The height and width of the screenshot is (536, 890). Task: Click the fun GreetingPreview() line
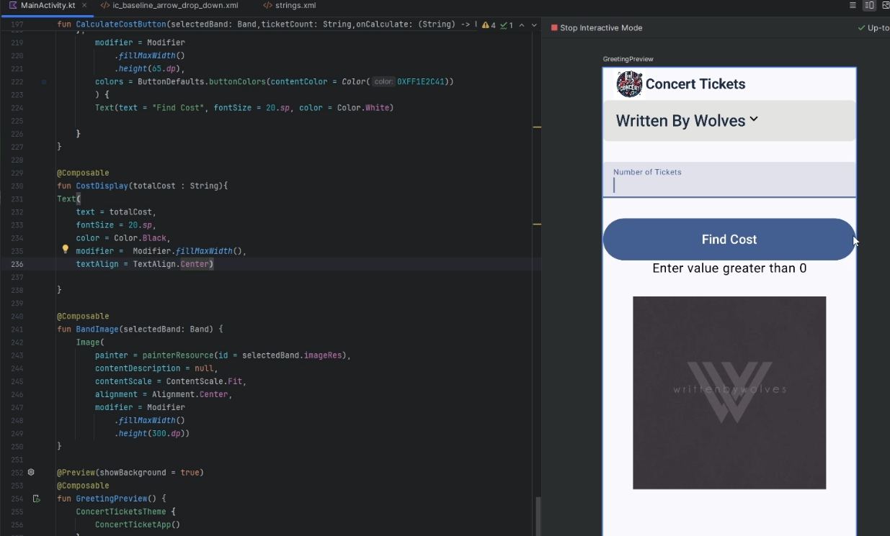coord(112,499)
